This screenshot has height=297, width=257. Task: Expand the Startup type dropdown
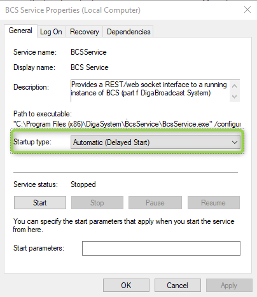155,142
